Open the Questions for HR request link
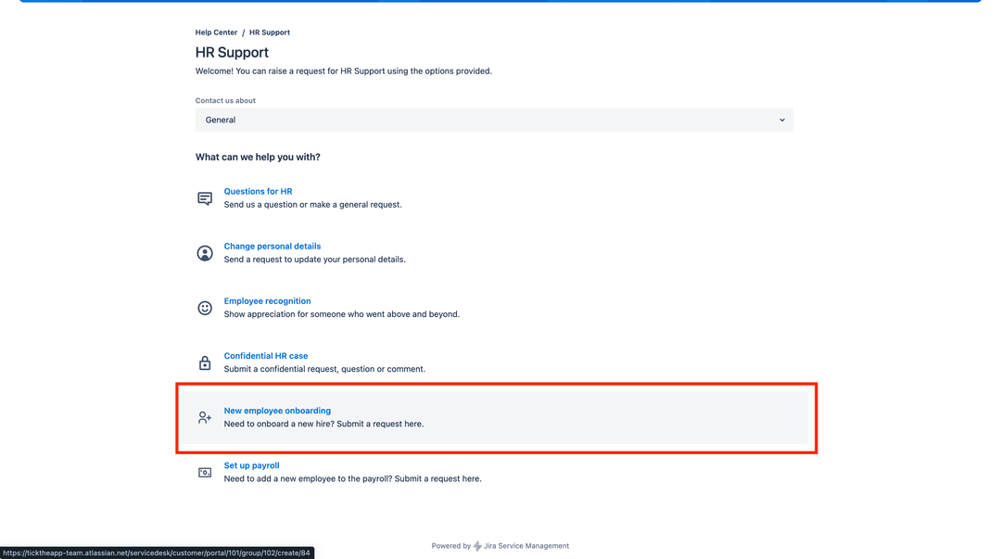 [258, 192]
